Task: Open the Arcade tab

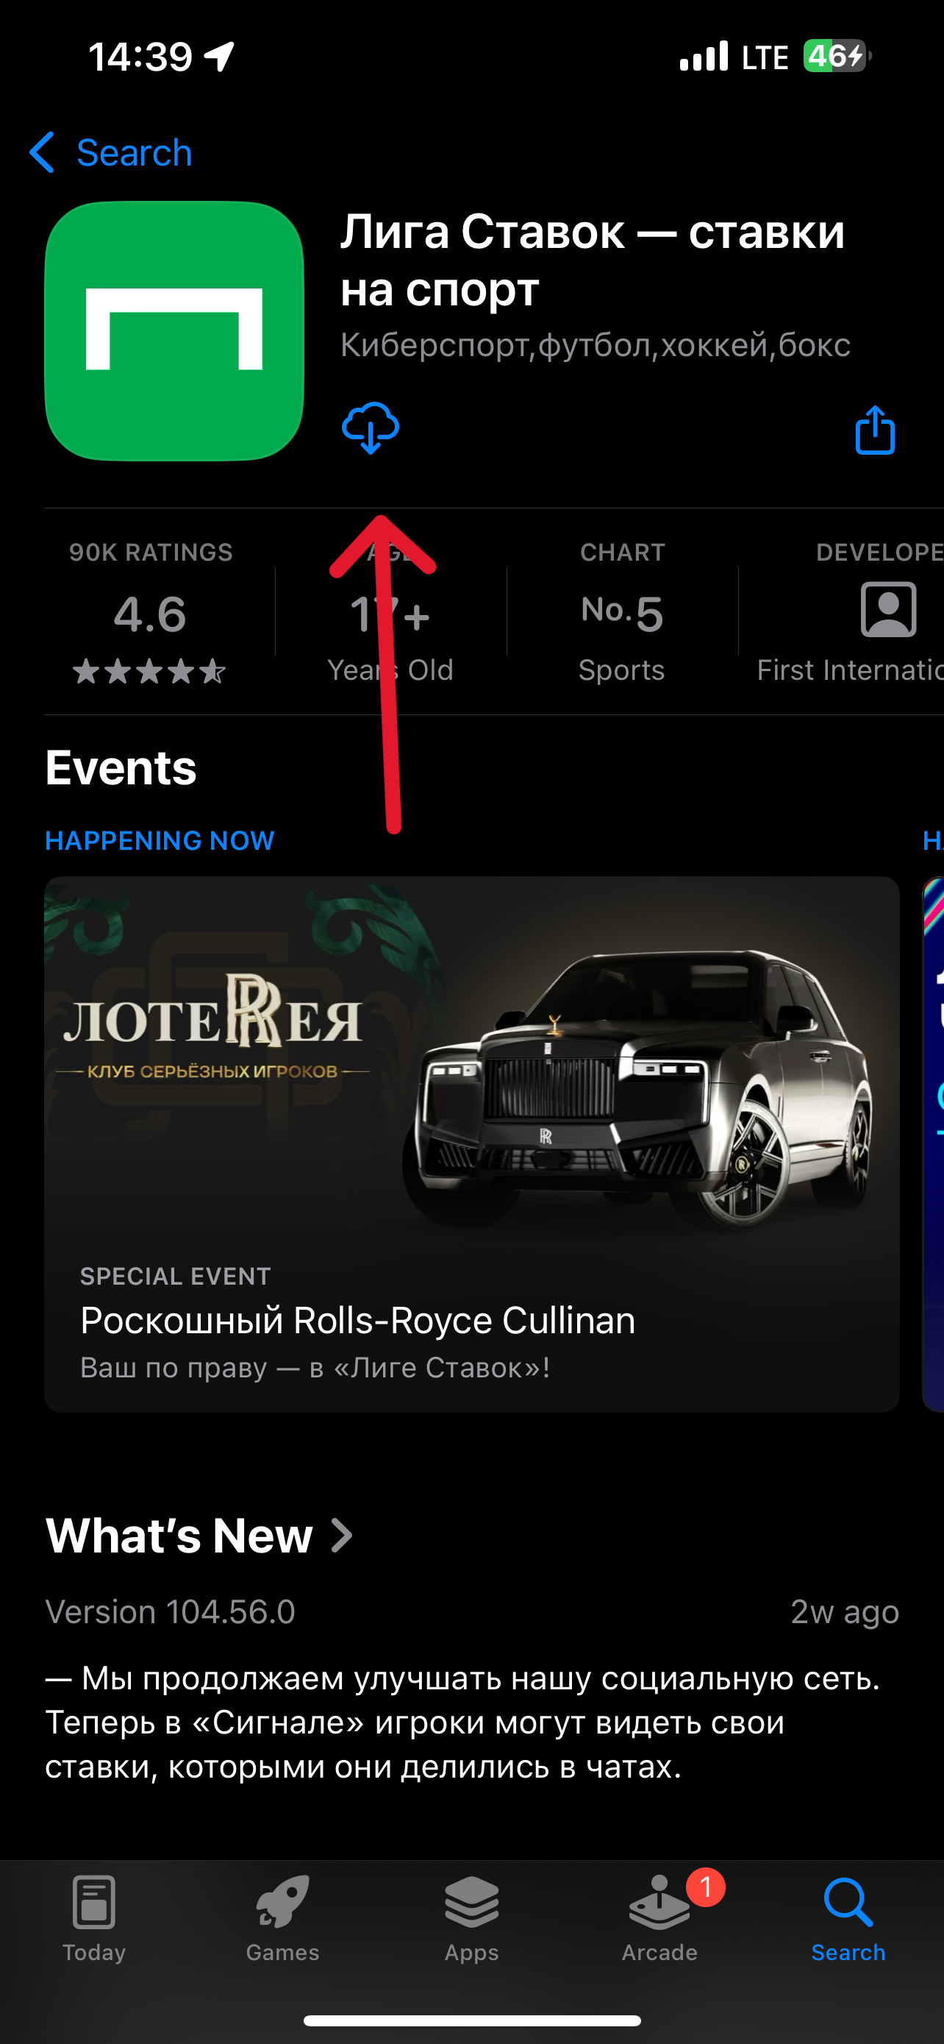Action: click(x=659, y=1919)
